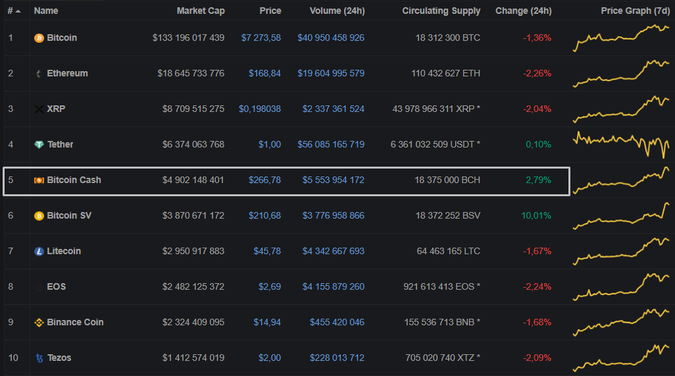The image size is (675, 376).
Task: Click Ethereum price $168,84
Action: pyautogui.click(x=264, y=74)
